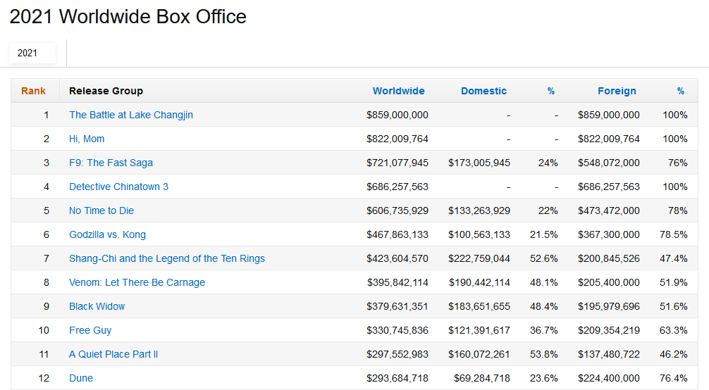Image resolution: width=709 pixels, height=390 pixels.
Task: Sort by Release Group header
Action: (x=106, y=91)
